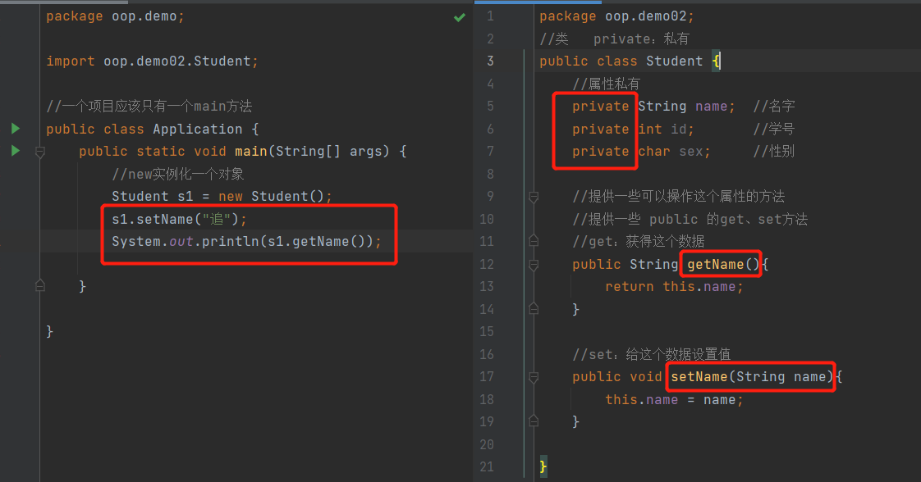Click line number 15 in right gutter
This screenshot has width=921, height=482.
click(487, 331)
